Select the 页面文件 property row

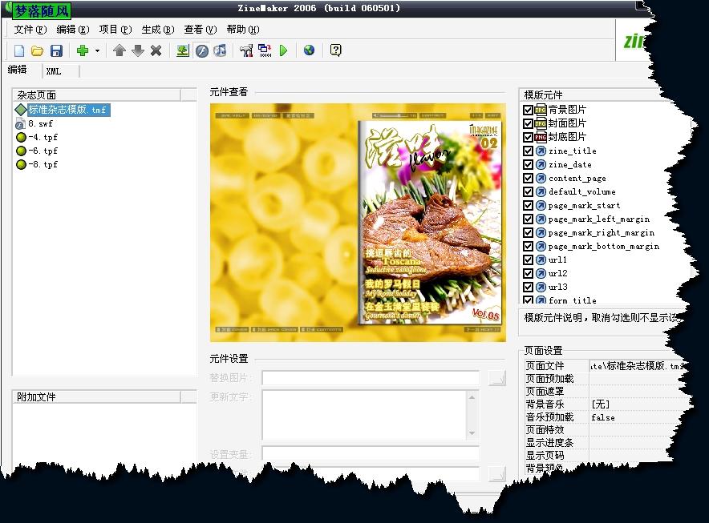604,366
